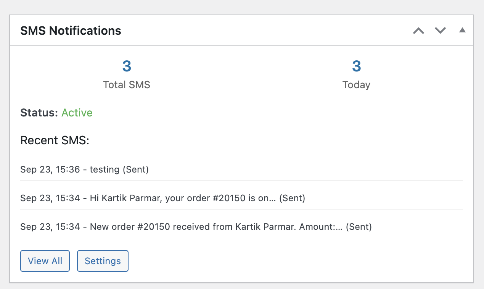Open the SMS Settings button
This screenshot has height=289, width=484.
[x=103, y=261]
